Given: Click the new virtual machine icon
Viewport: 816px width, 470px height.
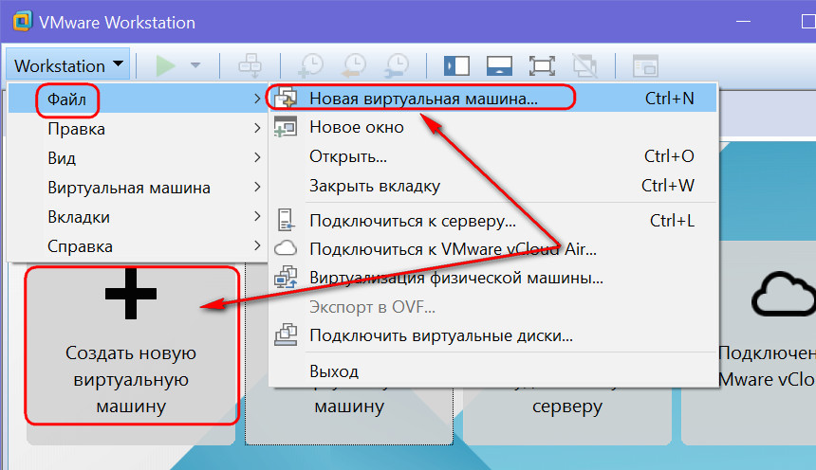Looking at the screenshot, I should tap(286, 98).
